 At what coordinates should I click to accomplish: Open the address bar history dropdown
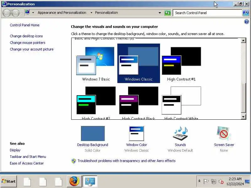[160, 13]
